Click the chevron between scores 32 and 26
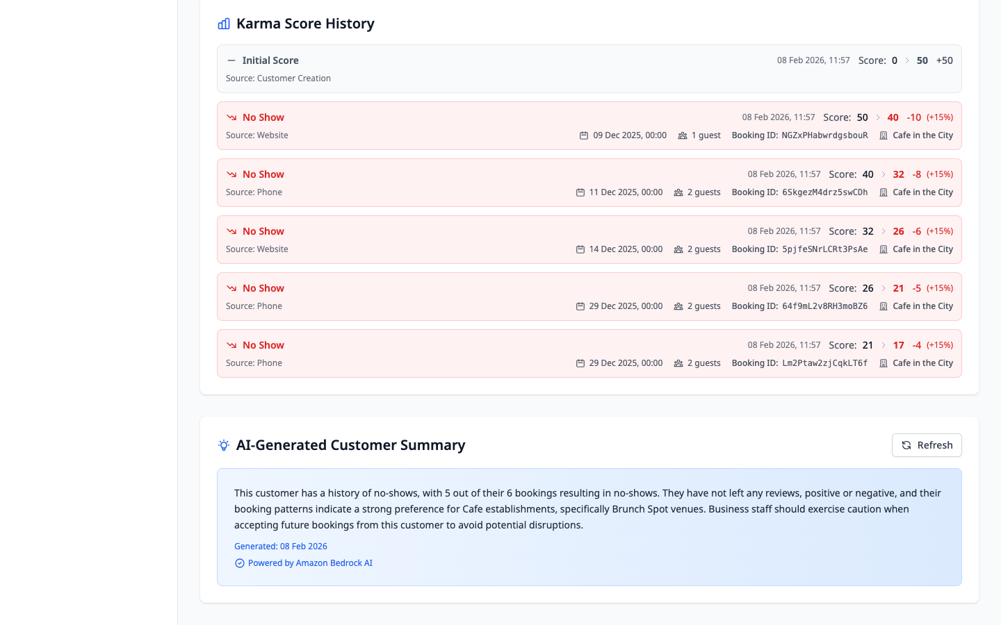Image resolution: width=1001 pixels, height=625 pixels. [x=884, y=231]
